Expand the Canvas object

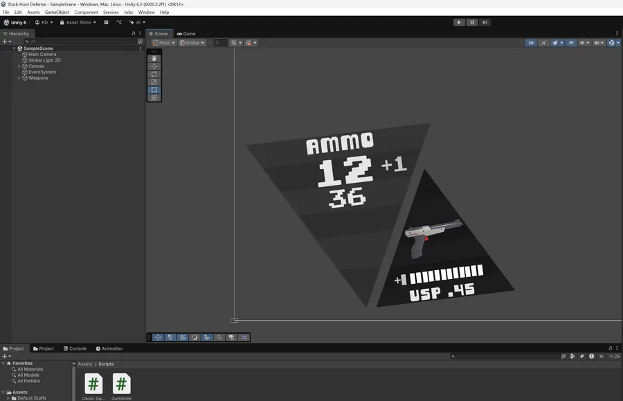click(19, 66)
